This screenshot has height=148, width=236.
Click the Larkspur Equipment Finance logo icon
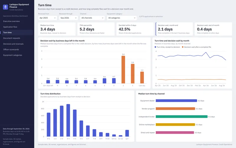tap(5, 7)
